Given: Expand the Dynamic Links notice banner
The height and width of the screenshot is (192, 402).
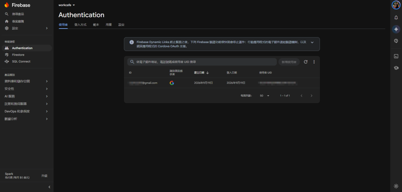Looking at the screenshot, I should coord(312,42).
